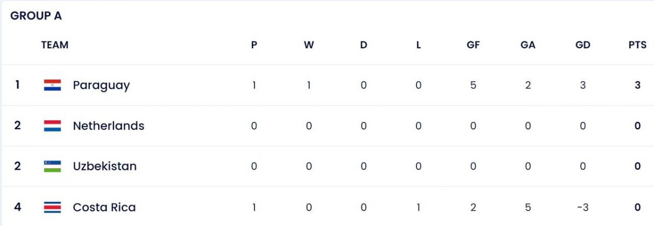
Task: Click the GROUP A heading
Action: (36, 16)
